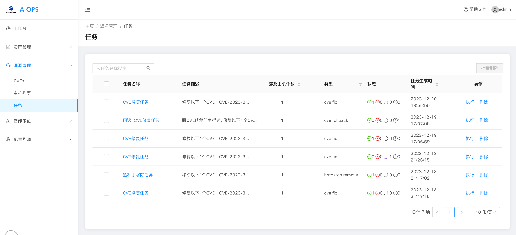Toggle the select-all checkbox in table header
The height and width of the screenshot is (235, 516).
pyautogui.click(x=107, y=84)
